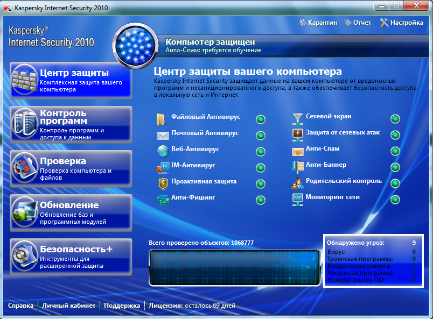The image size is (433, 319).
Task: Open the Центр защиты section title
Action: click(x=74, y=73)
